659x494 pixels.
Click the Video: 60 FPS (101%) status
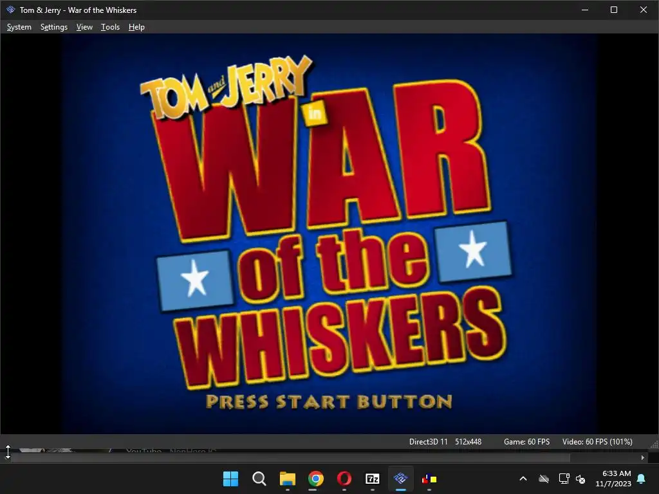pyautogui.click(x=597, y=441)
